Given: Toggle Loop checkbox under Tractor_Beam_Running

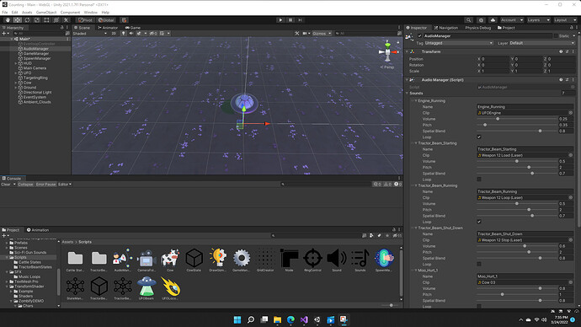Looking at the screenshot, I should coord(479,222).
